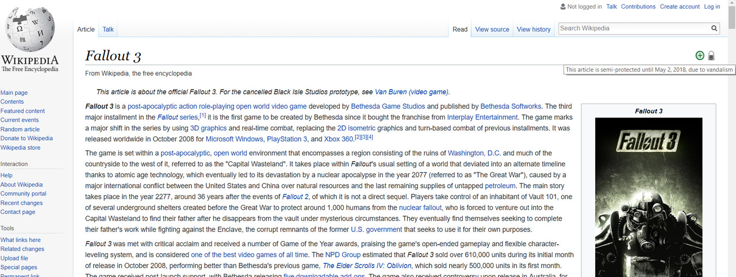
Task: Follow the Van Buren (video game) link
Action: pos(411,92)
